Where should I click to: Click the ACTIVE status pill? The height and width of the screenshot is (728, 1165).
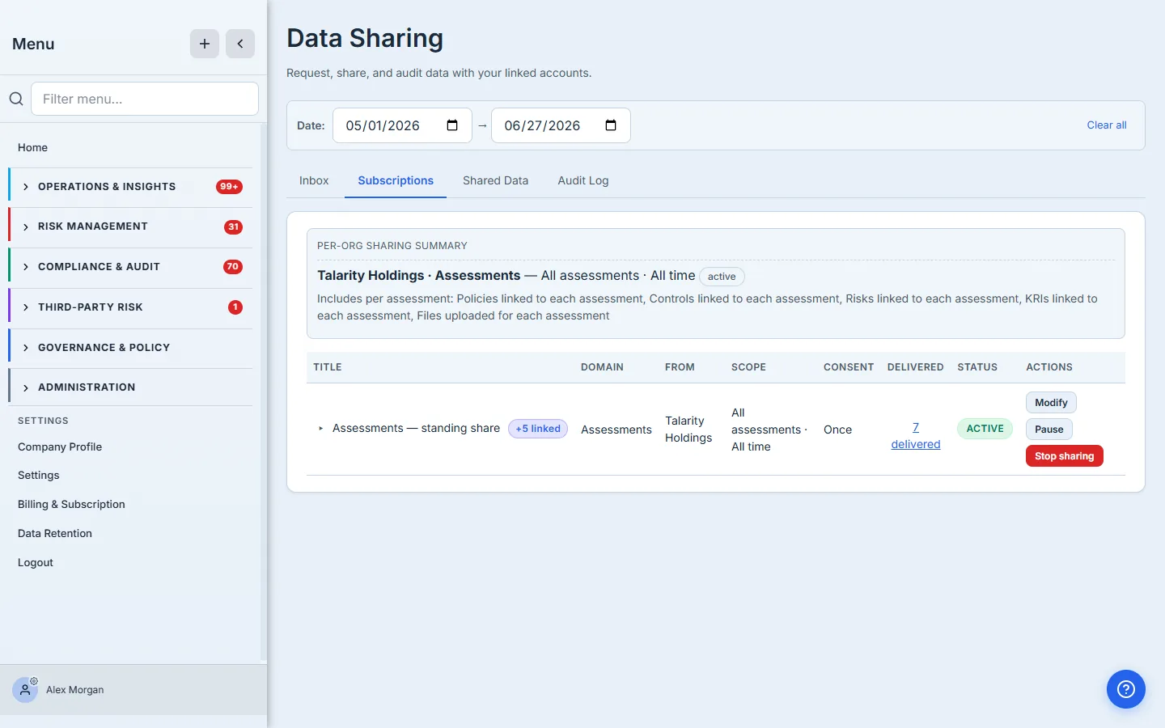(985, 429)
